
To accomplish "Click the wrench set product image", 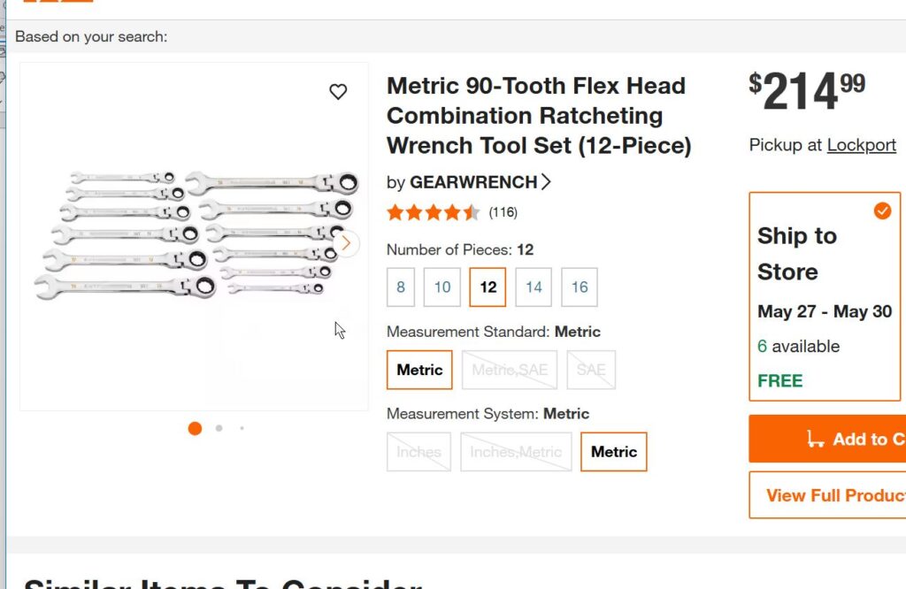I will click(x=195, y=234).
